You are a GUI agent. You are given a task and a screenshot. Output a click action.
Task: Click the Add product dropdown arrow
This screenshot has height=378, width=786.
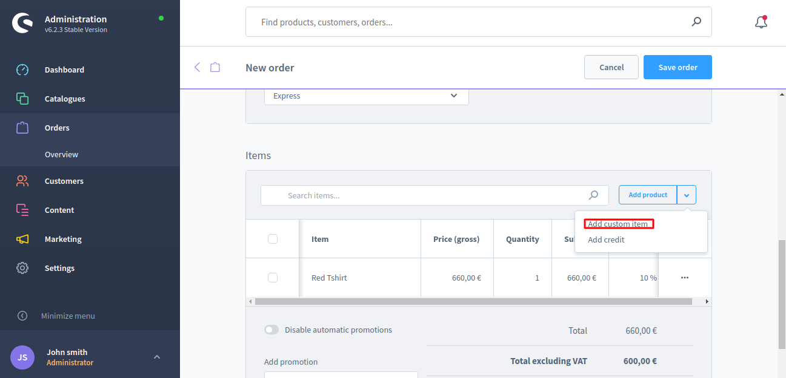[x=687, y=195]
